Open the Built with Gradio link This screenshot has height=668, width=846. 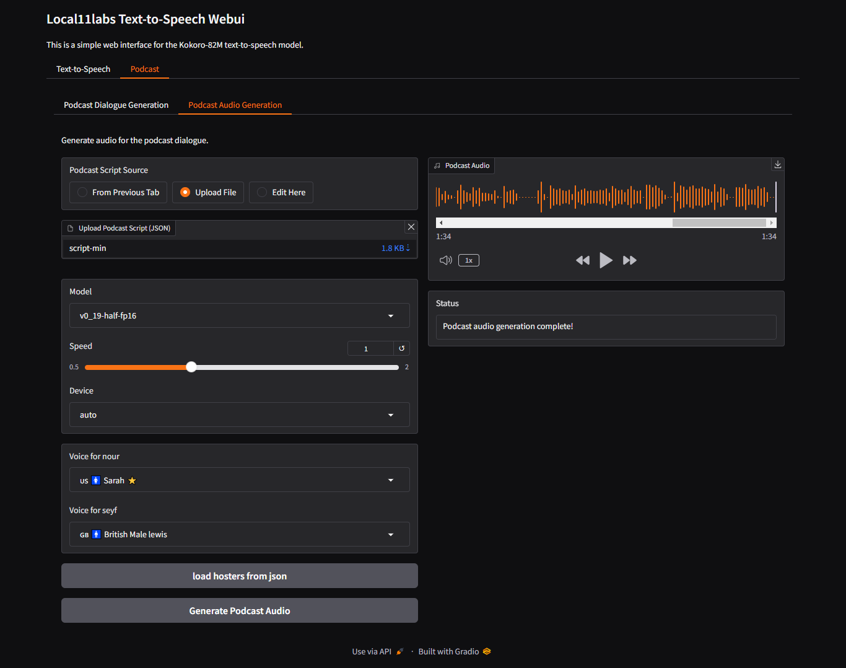455,651
